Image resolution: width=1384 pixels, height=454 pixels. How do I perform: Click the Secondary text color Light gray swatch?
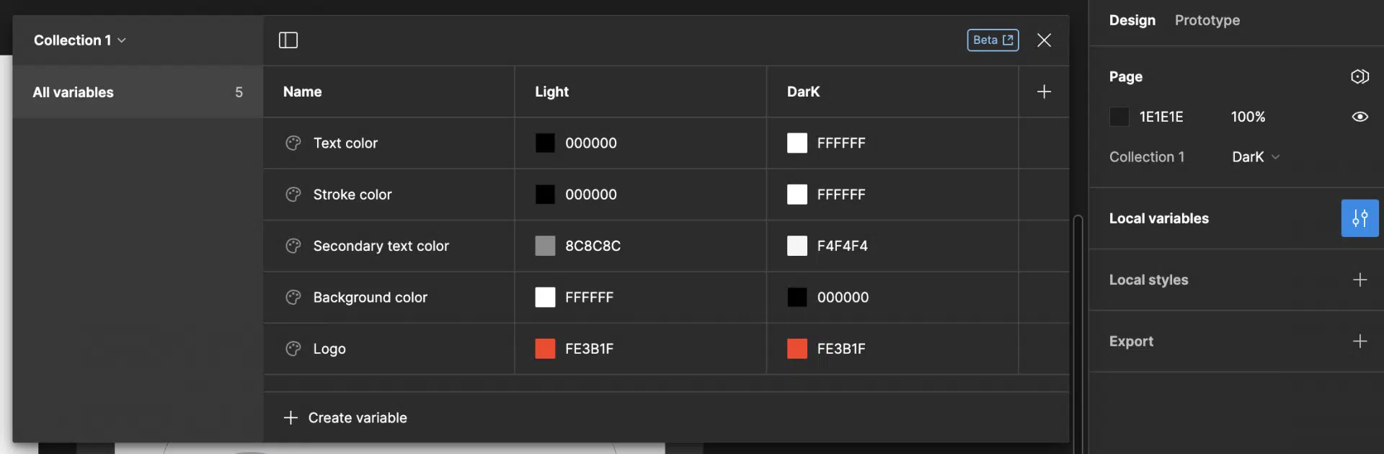pyautogui.click(x=545, y=246)
